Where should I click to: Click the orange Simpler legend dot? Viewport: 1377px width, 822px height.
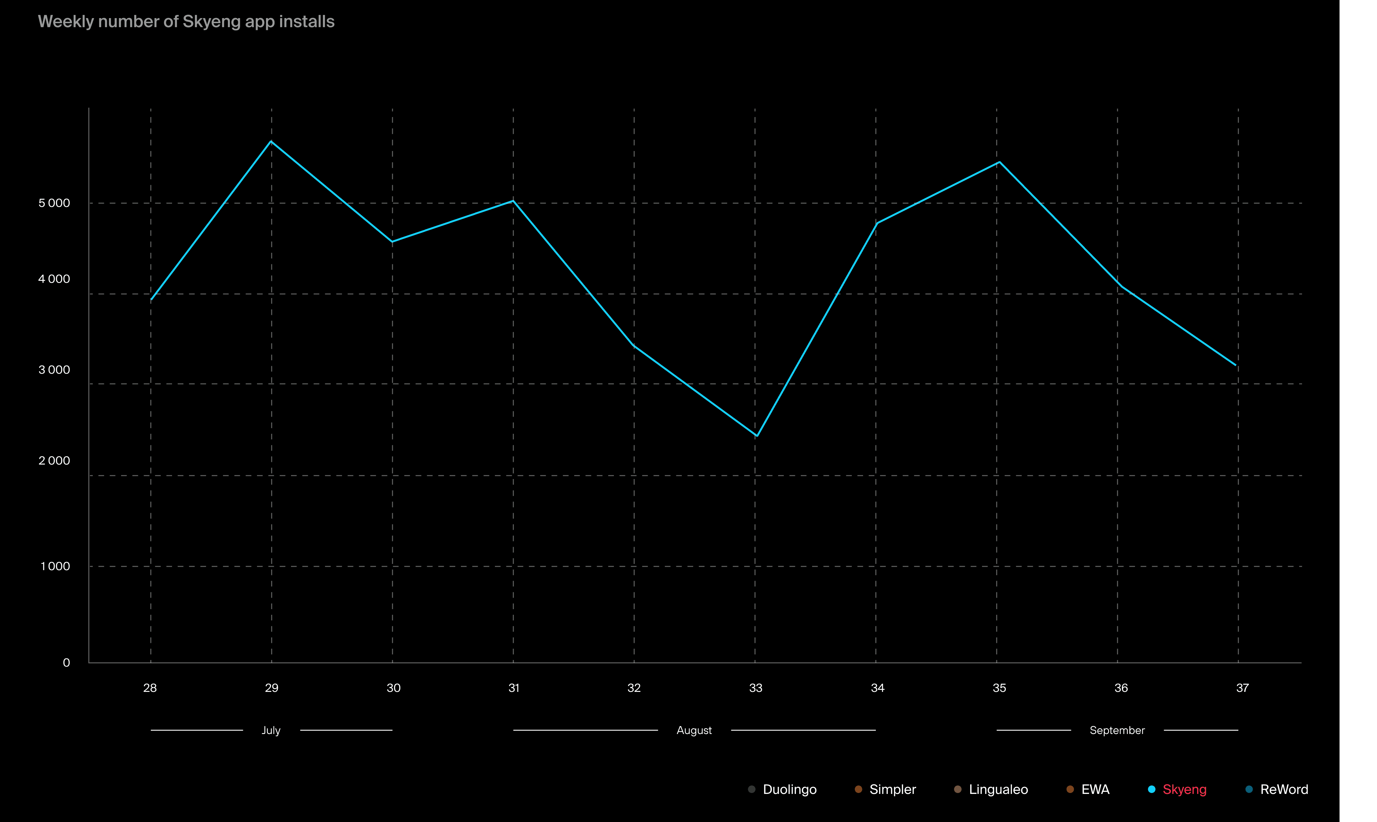click(858, 789)
